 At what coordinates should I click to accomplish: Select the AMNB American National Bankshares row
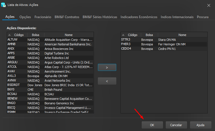coord(50,44)
